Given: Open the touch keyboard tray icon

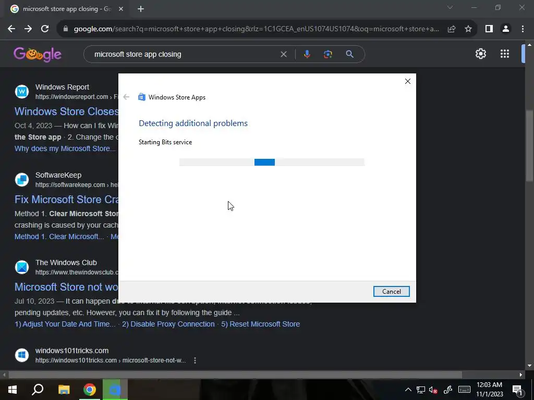Looking at the screenshot, I should (x=464, y=390).
